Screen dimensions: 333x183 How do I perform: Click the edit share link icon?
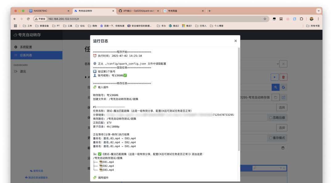coord(283,97)
